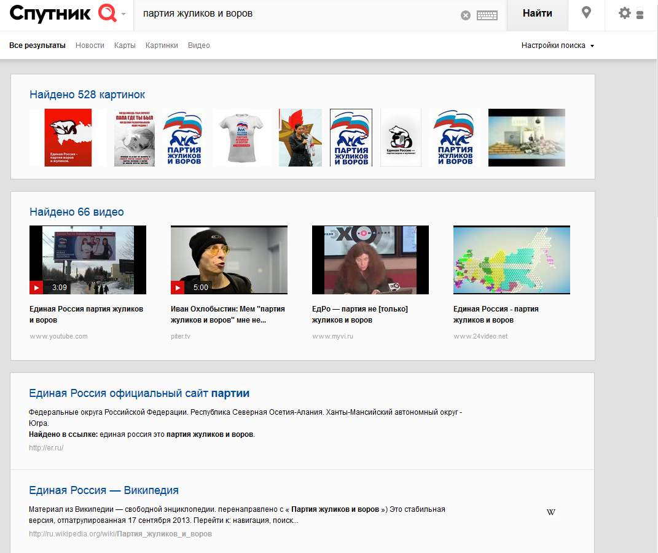Viewport: 658px width, 553px height.
Task: Switch to the Новости tab
Action: [x=90, y=45]
